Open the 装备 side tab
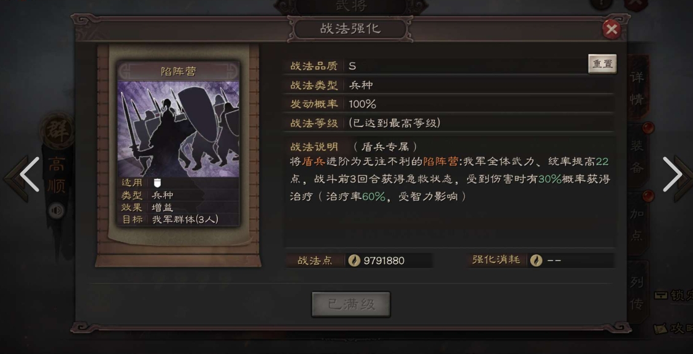 pos(637,156)
